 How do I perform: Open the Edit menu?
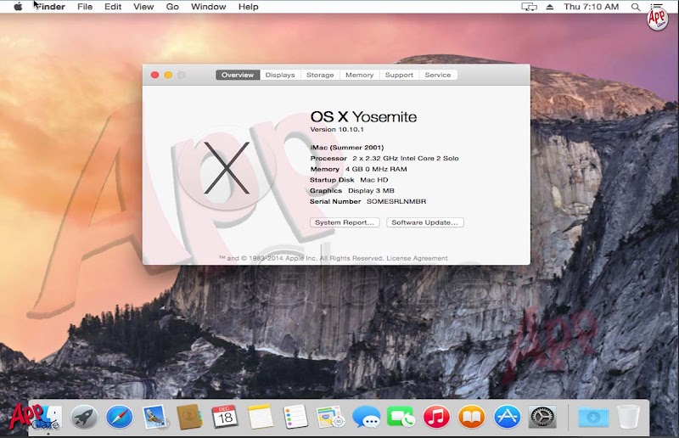[113, 7]
